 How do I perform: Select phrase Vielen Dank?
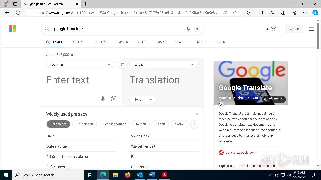[x=140, y=136]
